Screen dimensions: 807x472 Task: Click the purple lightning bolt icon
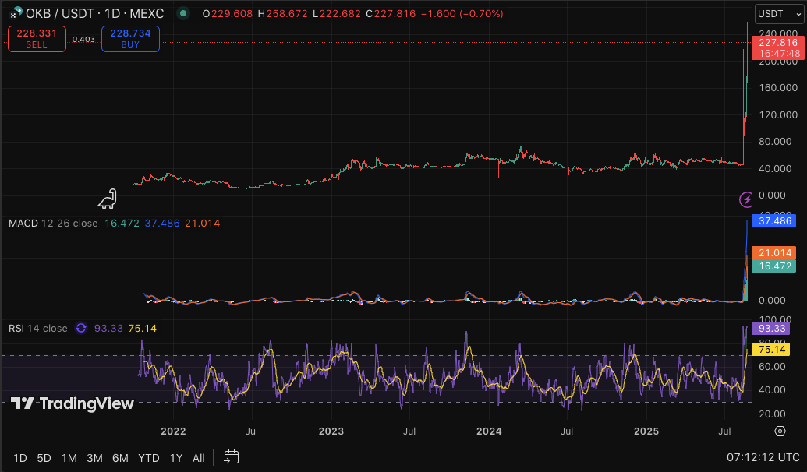(x=746, y=200)
